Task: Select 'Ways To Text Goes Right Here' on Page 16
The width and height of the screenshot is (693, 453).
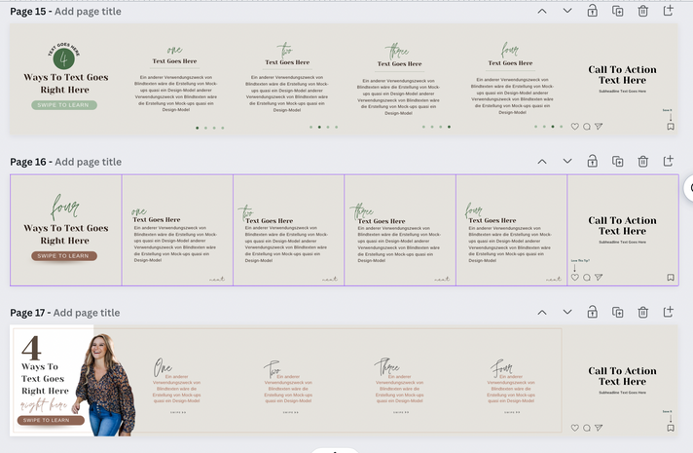Action: tap(65, 234)
